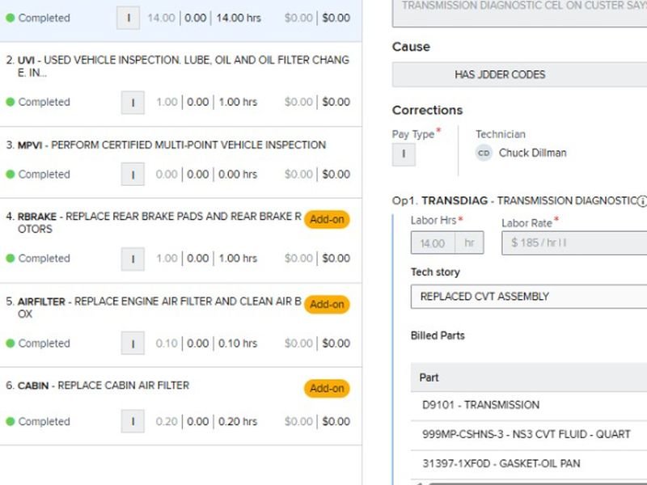647x485 pixels.
Task: Select the UVI used vehicle inspection operation
Action: coord(177,66)
